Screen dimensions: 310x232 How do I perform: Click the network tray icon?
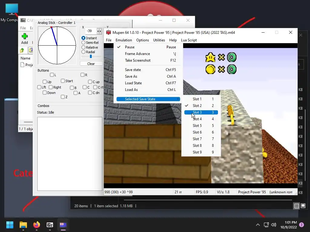[x=266, y=225]
